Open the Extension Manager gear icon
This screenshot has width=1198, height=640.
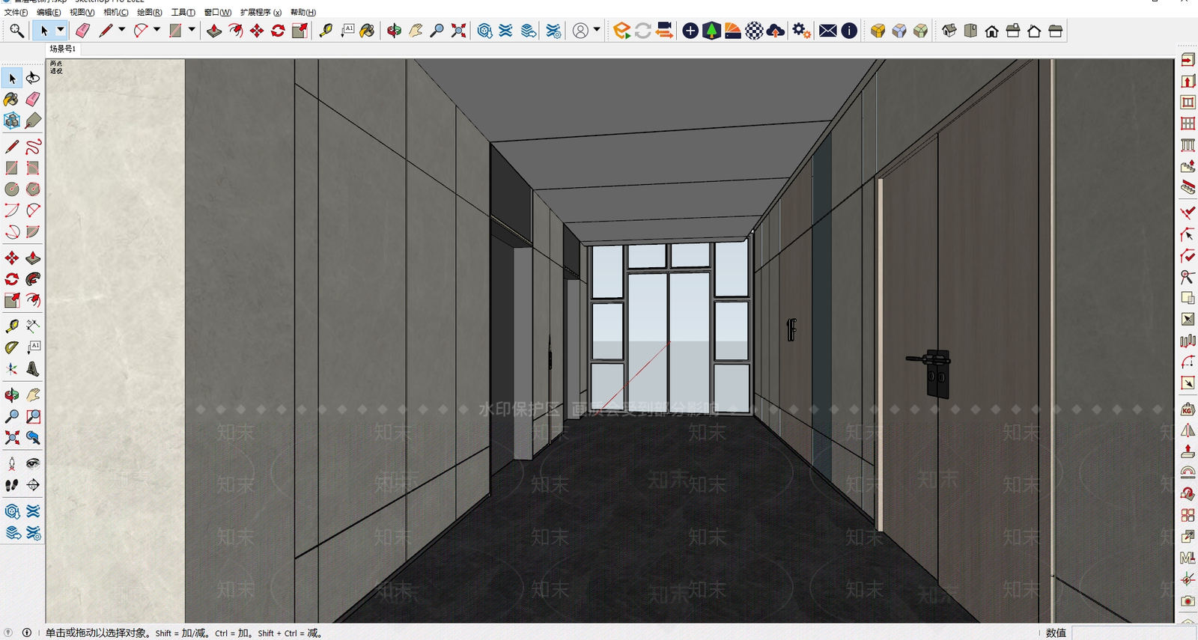[x=801, y=31]
